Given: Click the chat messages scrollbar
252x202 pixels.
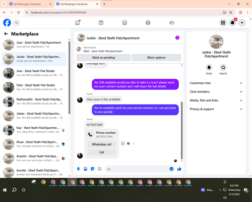Looking at the screenshot, I should click(181, 130).
